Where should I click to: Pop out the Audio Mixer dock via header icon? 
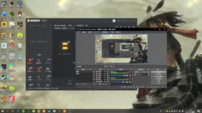point(132,69)
